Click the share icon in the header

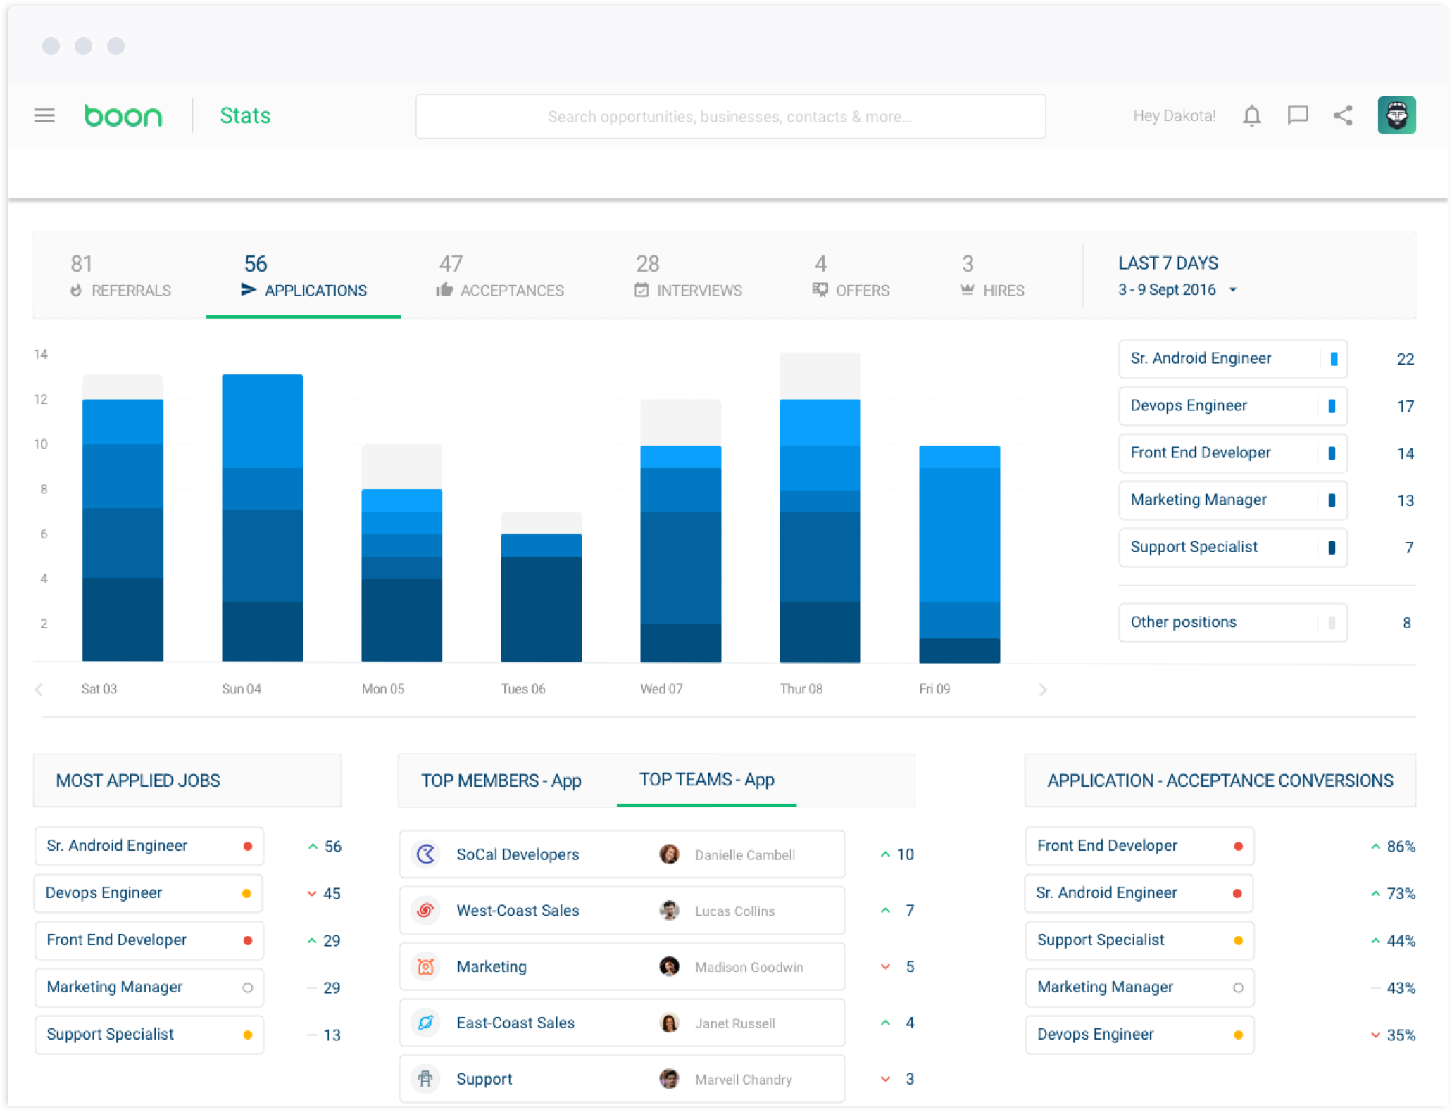[1343, 115]
